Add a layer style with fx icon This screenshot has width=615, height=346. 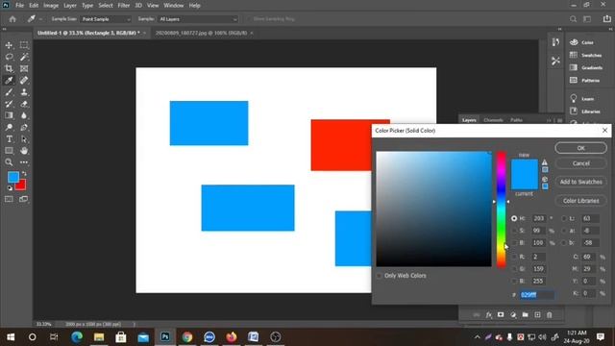tap(489, 314)
